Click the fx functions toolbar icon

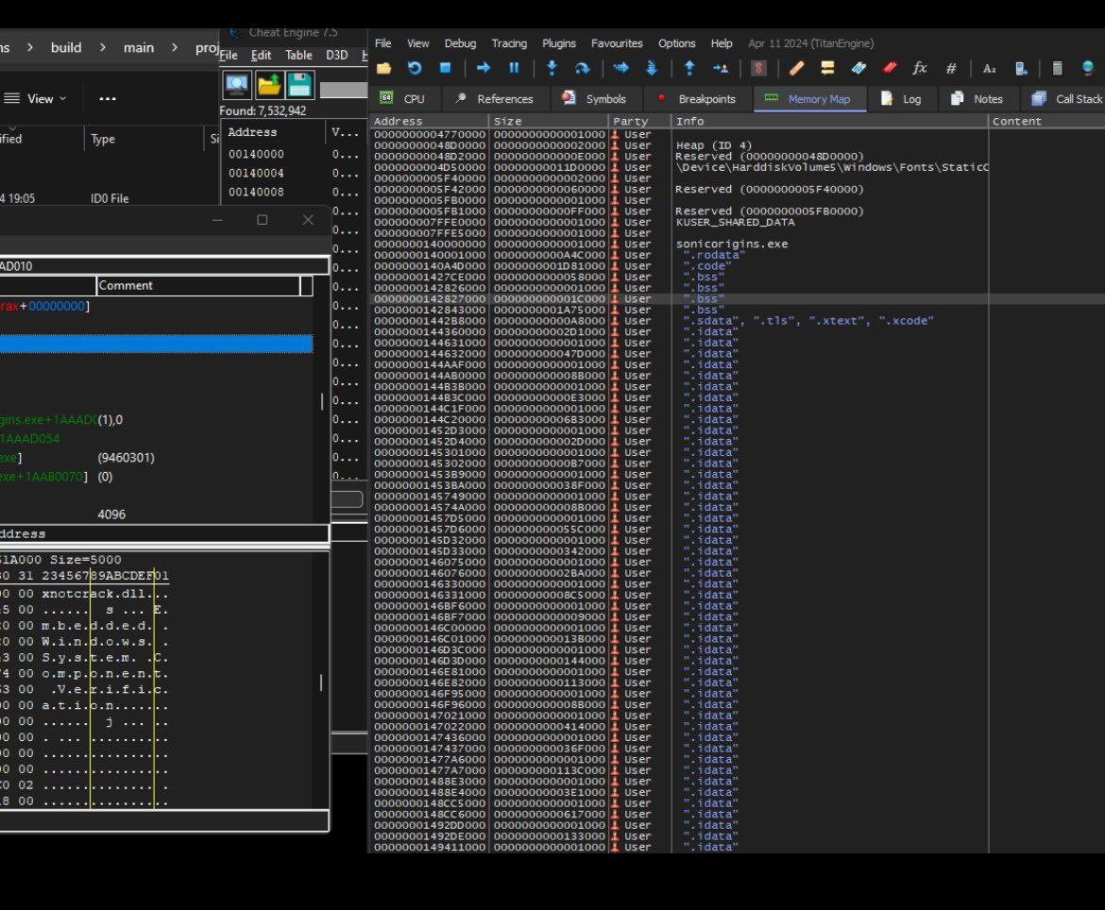(919, 68)
